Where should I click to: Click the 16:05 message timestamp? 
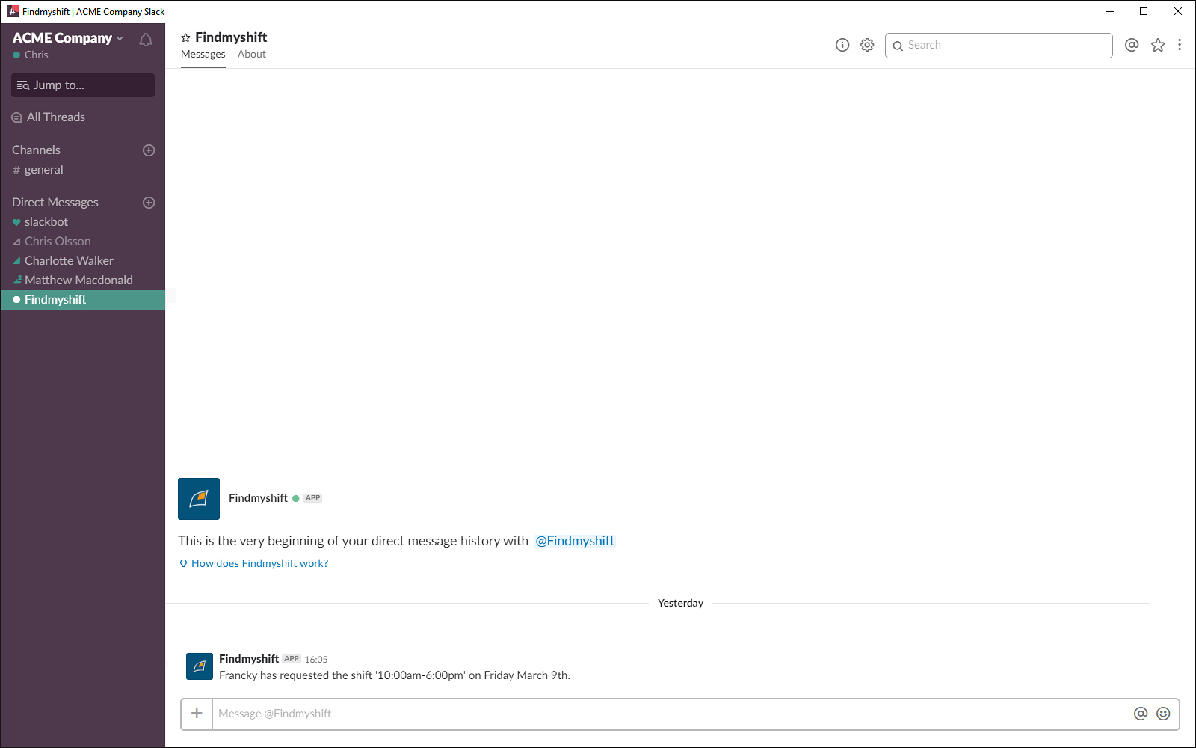(316, 660)
